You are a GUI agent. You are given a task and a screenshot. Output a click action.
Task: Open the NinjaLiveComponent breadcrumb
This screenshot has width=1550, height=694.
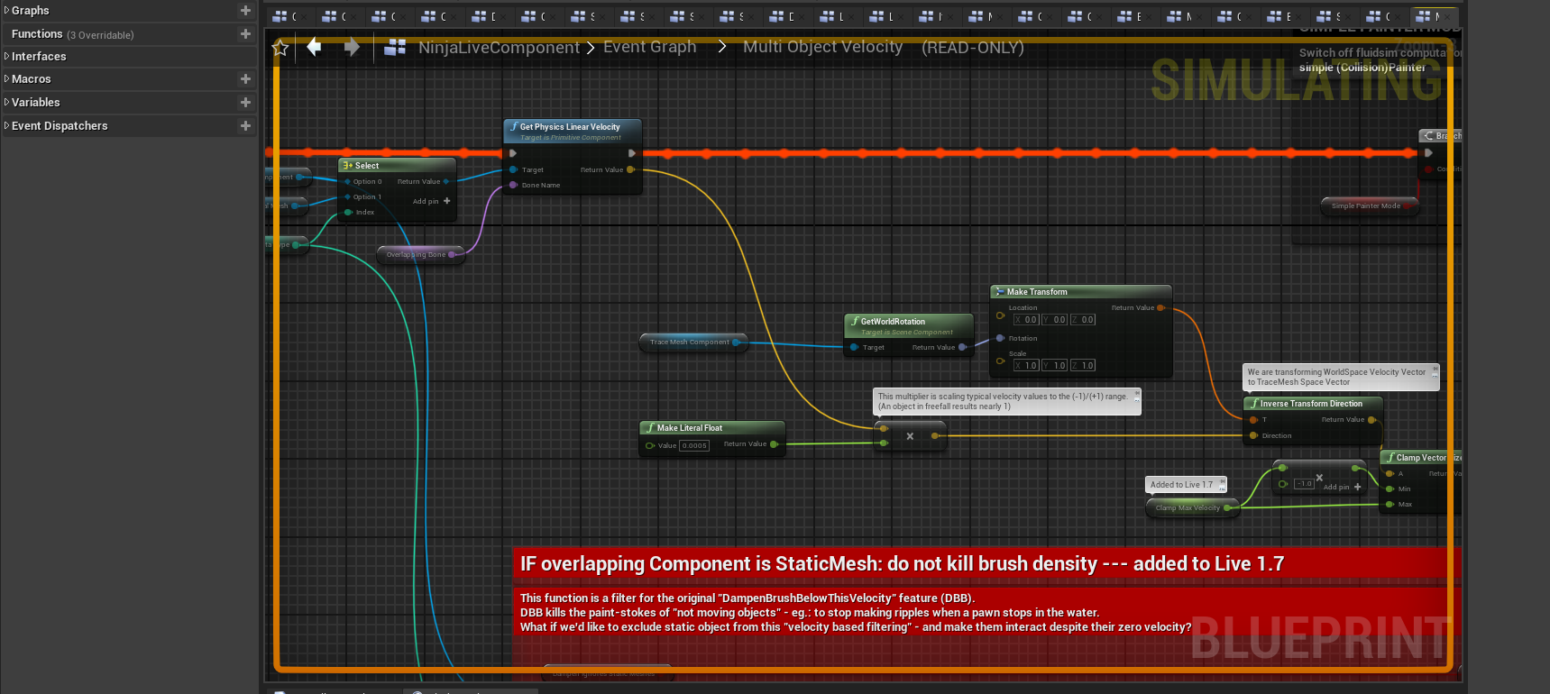pyautogui.click(x=498, y=48)
